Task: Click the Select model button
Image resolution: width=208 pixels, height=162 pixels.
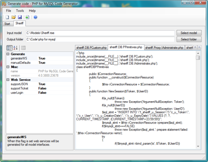Action: coord(189,33)
